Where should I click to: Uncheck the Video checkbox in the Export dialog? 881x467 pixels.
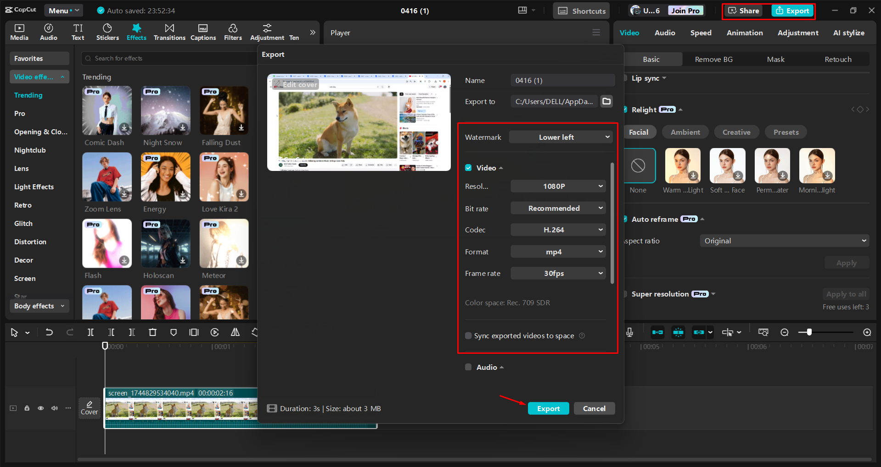pos(468,168)
